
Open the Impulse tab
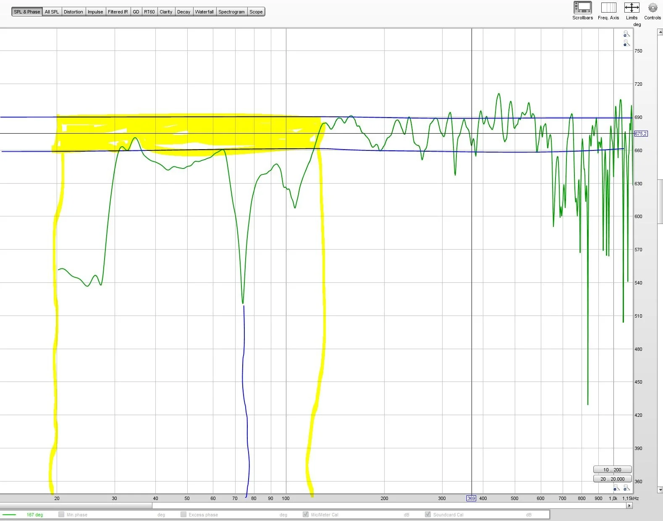tap(95, 12)
